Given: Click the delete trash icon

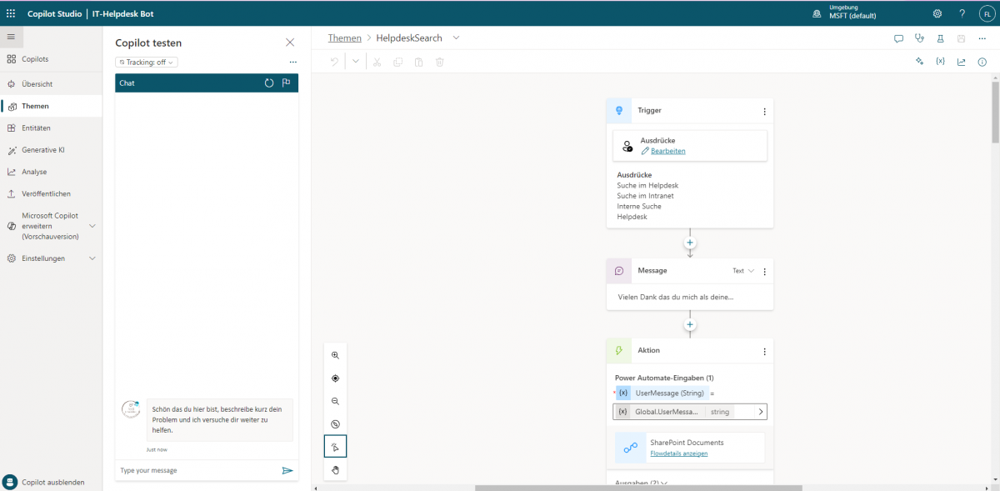Looking at the screenshot, I should click(439, 62).
